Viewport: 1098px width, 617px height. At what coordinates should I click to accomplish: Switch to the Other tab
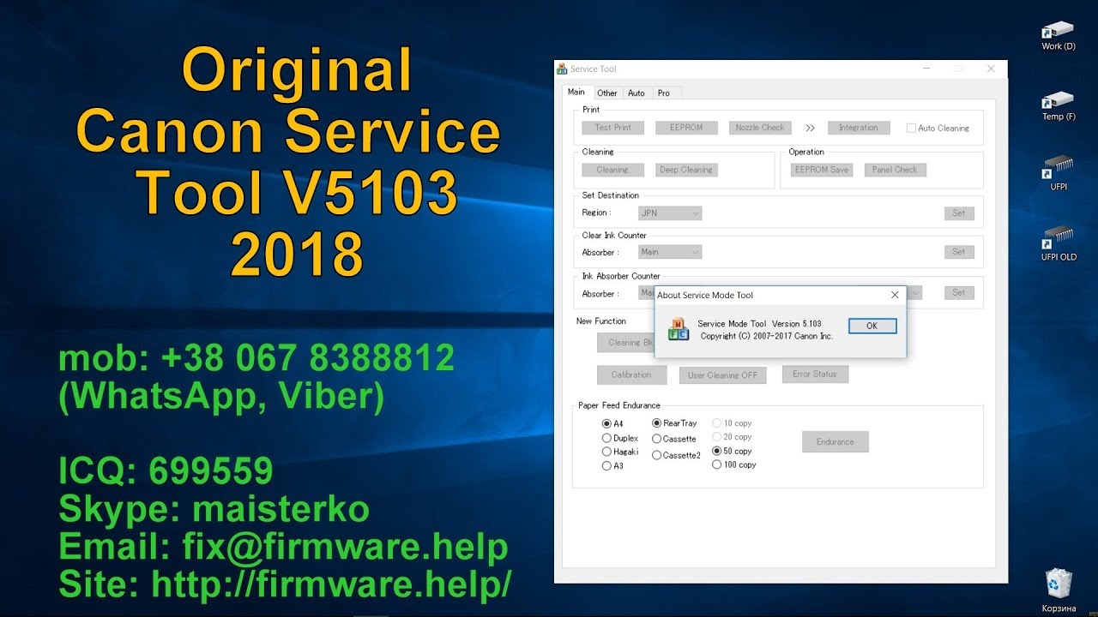tap(607, 93)
